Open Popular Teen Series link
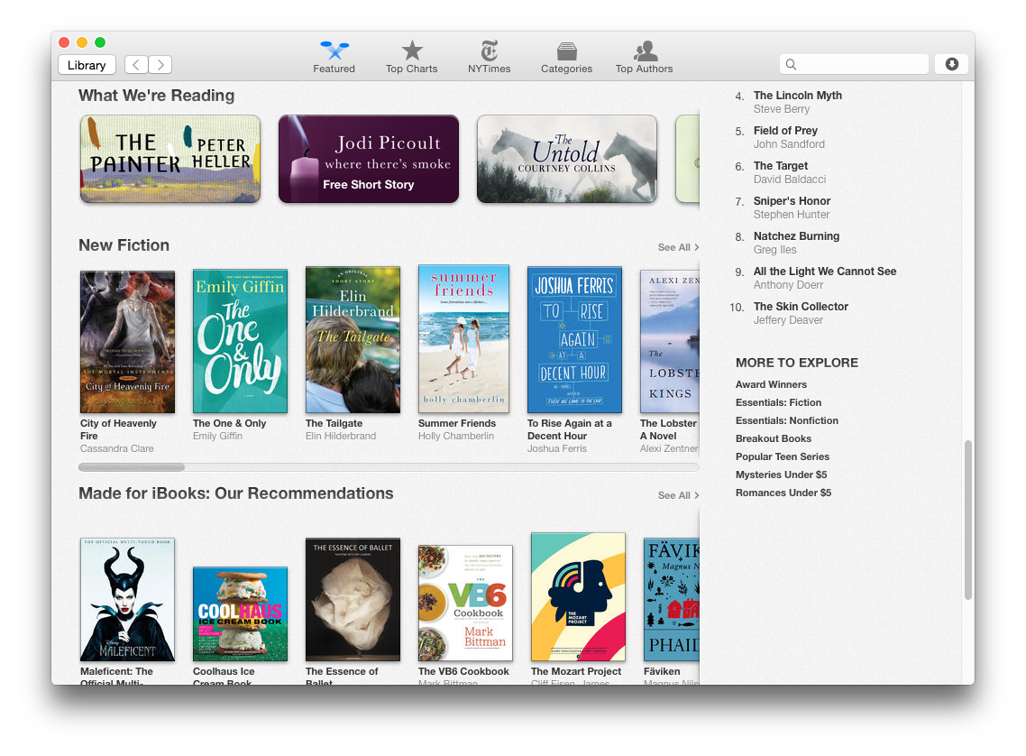 [x=782, y=456]
